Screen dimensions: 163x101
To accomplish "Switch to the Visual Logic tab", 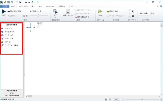I will coord(50,7).
